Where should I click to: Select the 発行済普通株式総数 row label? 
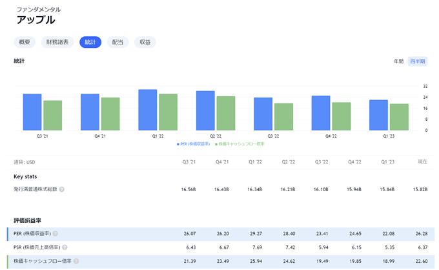pos(36,189)
